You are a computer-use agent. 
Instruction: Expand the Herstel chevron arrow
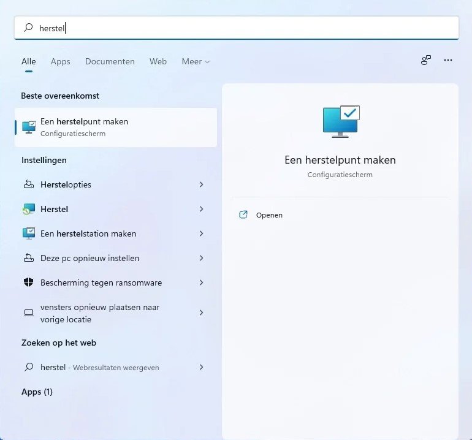point(202,209)
